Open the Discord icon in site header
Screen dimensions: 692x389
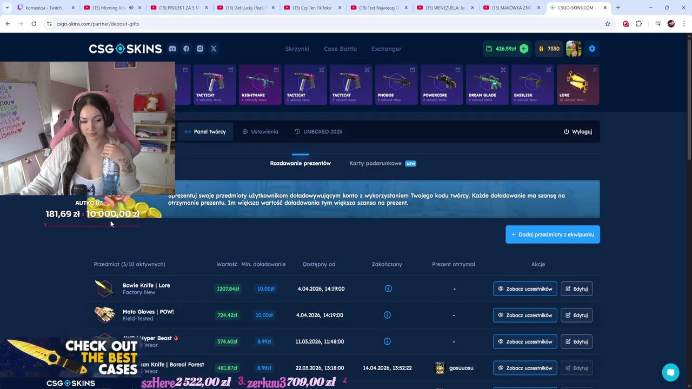[172, 49]
